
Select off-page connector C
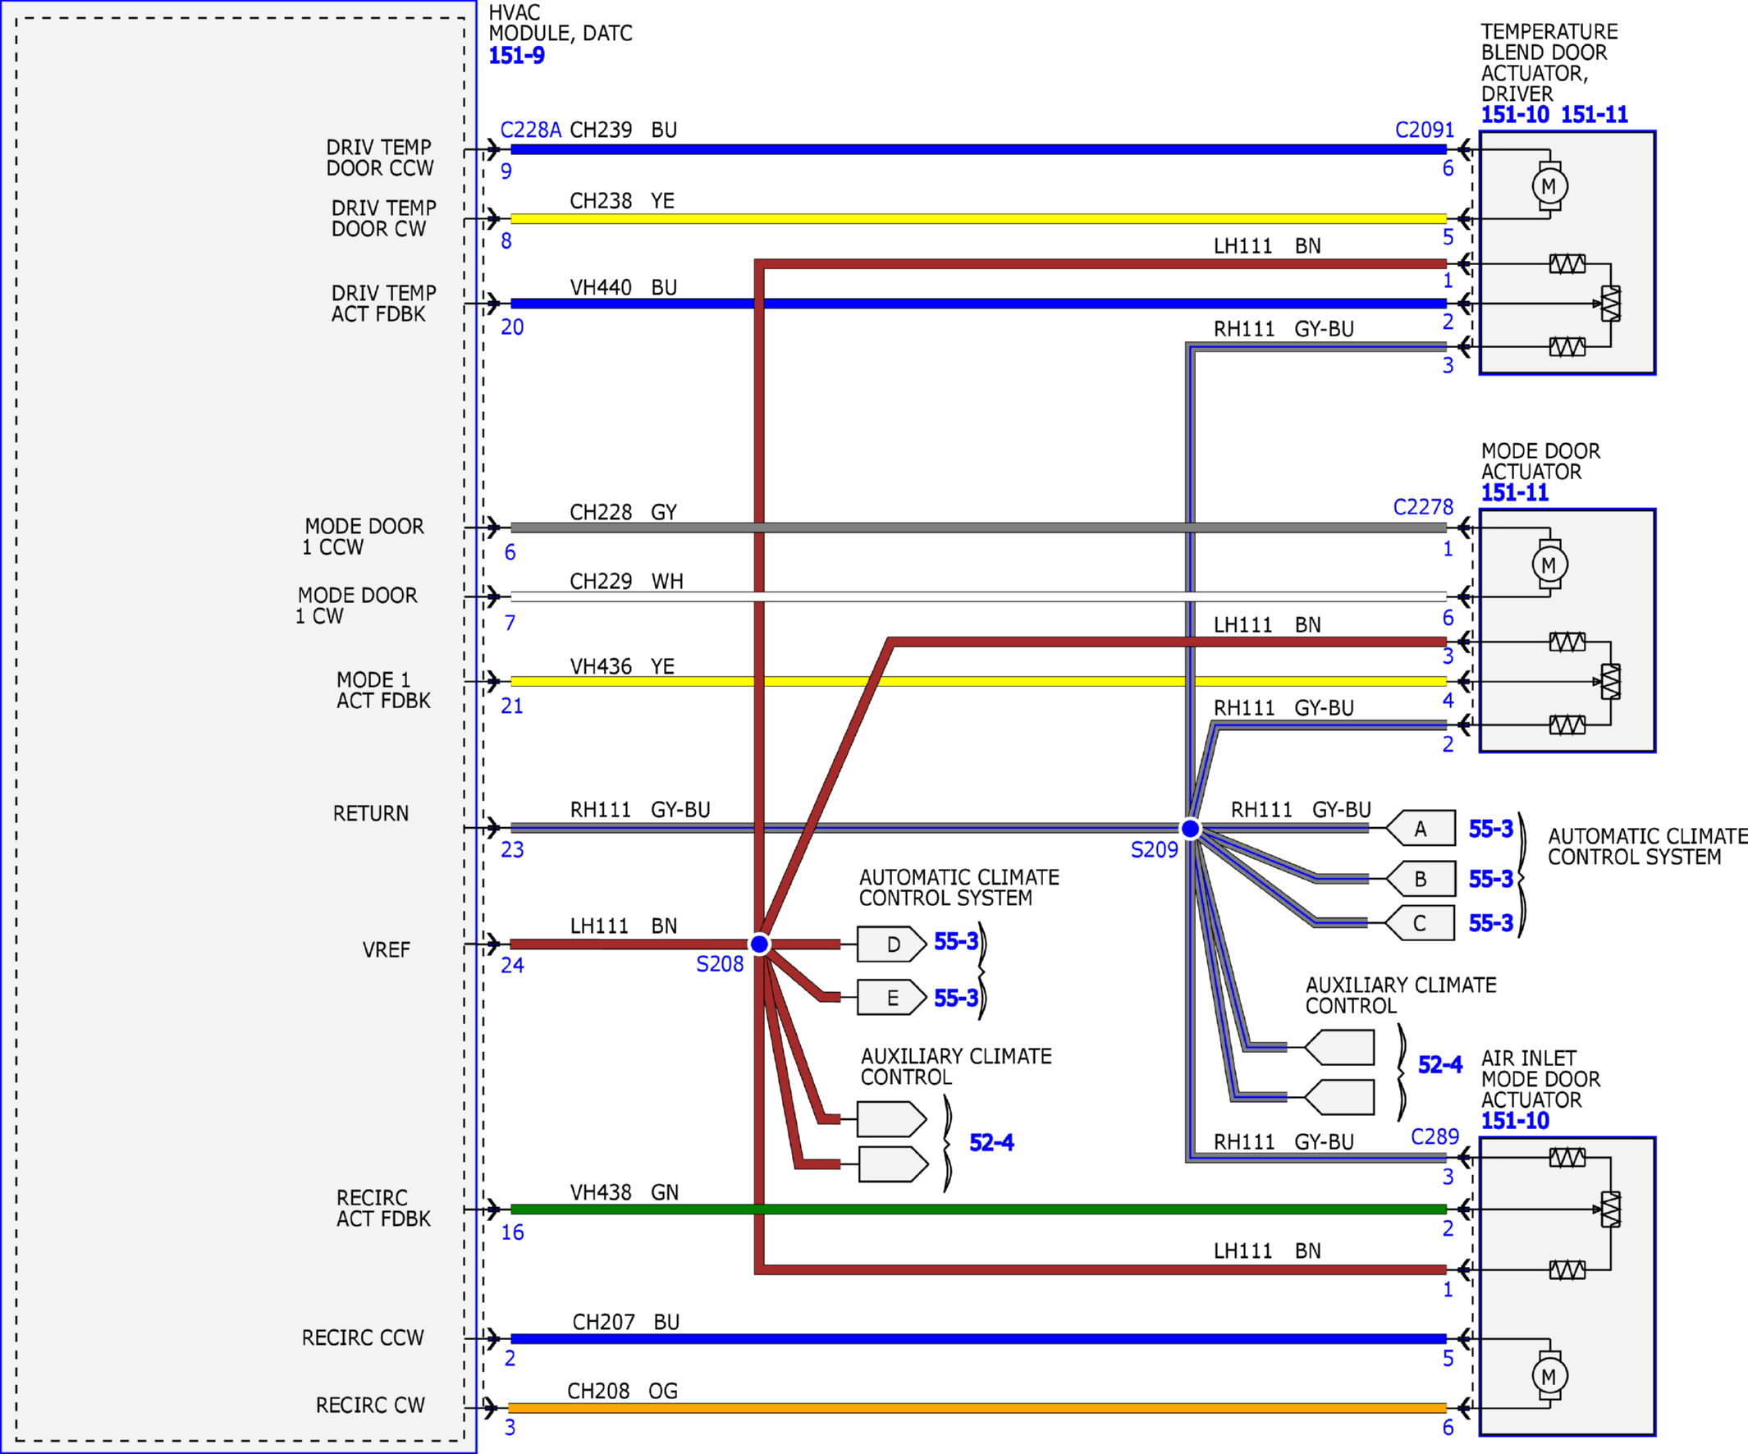point(1421,923)
